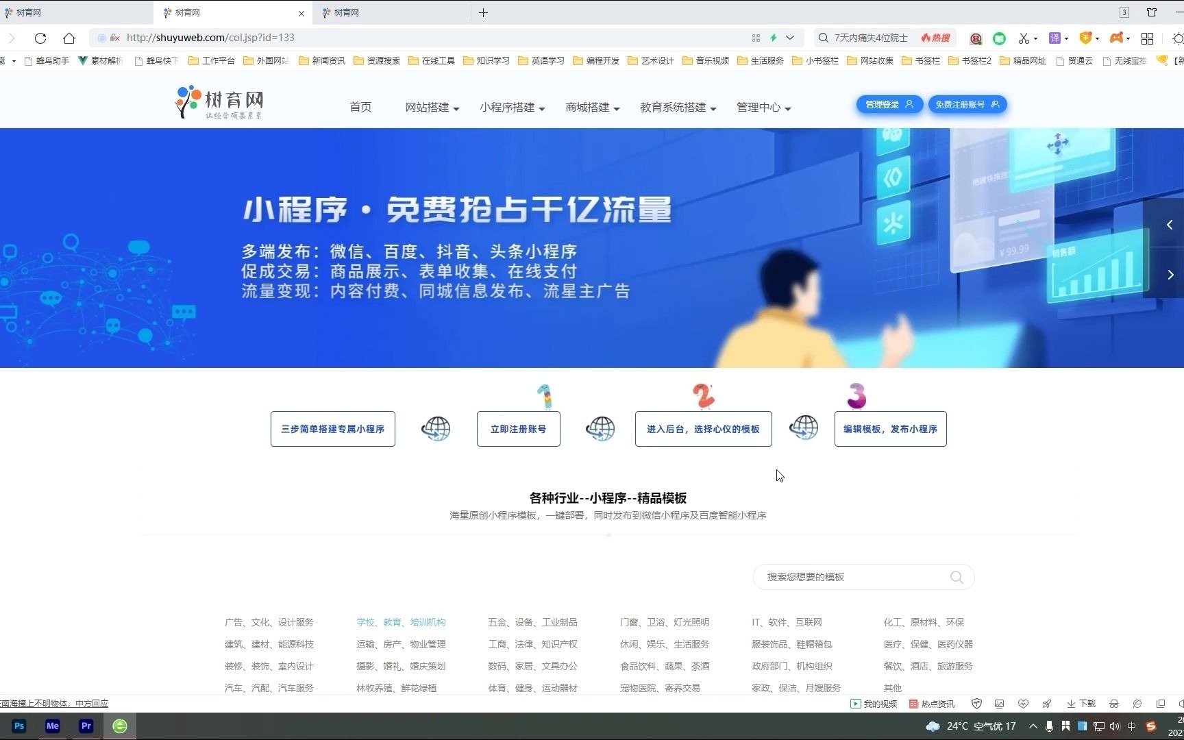Select IT、软件、互联网 category
Screen dimensions: 1184x740
click(x=787, y=622)
